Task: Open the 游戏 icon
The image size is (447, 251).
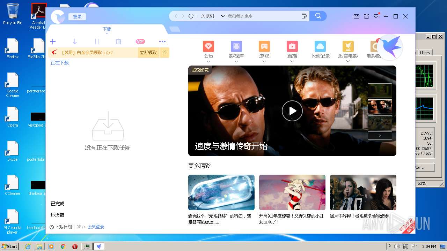Action: (x=264, y=46)
